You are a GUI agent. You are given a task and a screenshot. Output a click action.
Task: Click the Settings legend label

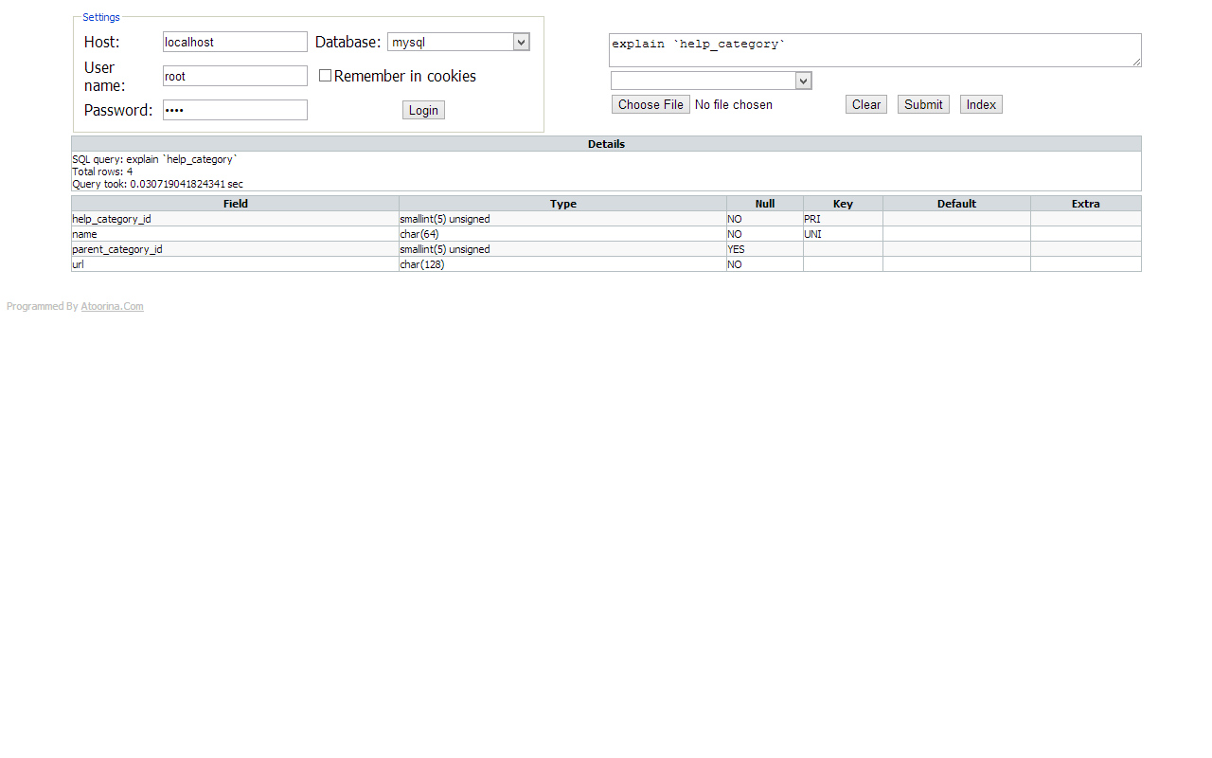[101, 17]
